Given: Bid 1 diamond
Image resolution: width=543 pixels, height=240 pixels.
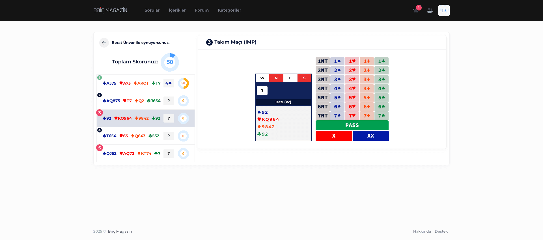Looking at the screenshot, I should pos(367,61).
